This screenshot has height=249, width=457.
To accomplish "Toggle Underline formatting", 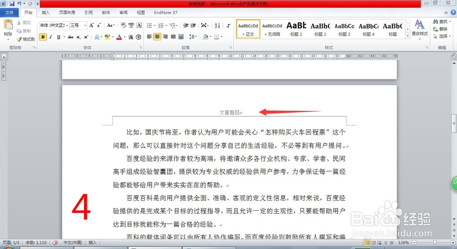I will pos(58,37).
